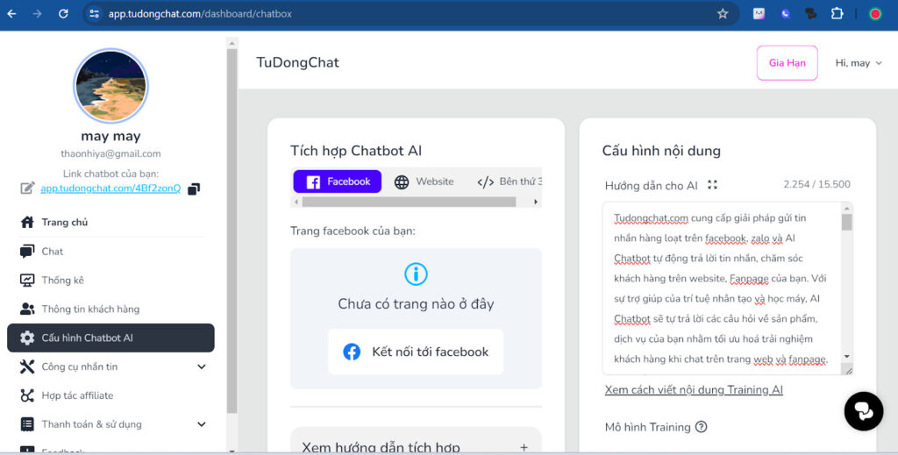Click the textarea scrollbar down arrow
898x455 pixels.
(x=847, y=357)
